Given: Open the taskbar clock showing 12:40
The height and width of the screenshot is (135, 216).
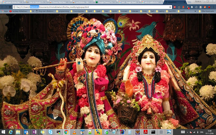Looking at the screenshot, I should pos(210,132).
